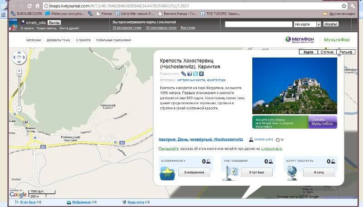The width and height of the screenshot is (363, 207).
Task: Open 'Новая запись' link
Action: tap(46, 28)
